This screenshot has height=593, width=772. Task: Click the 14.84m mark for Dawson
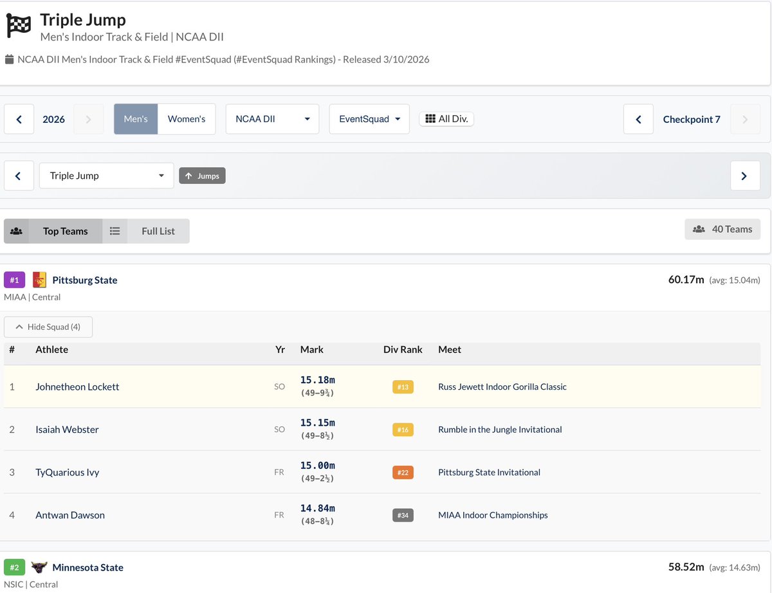(318, 508)
